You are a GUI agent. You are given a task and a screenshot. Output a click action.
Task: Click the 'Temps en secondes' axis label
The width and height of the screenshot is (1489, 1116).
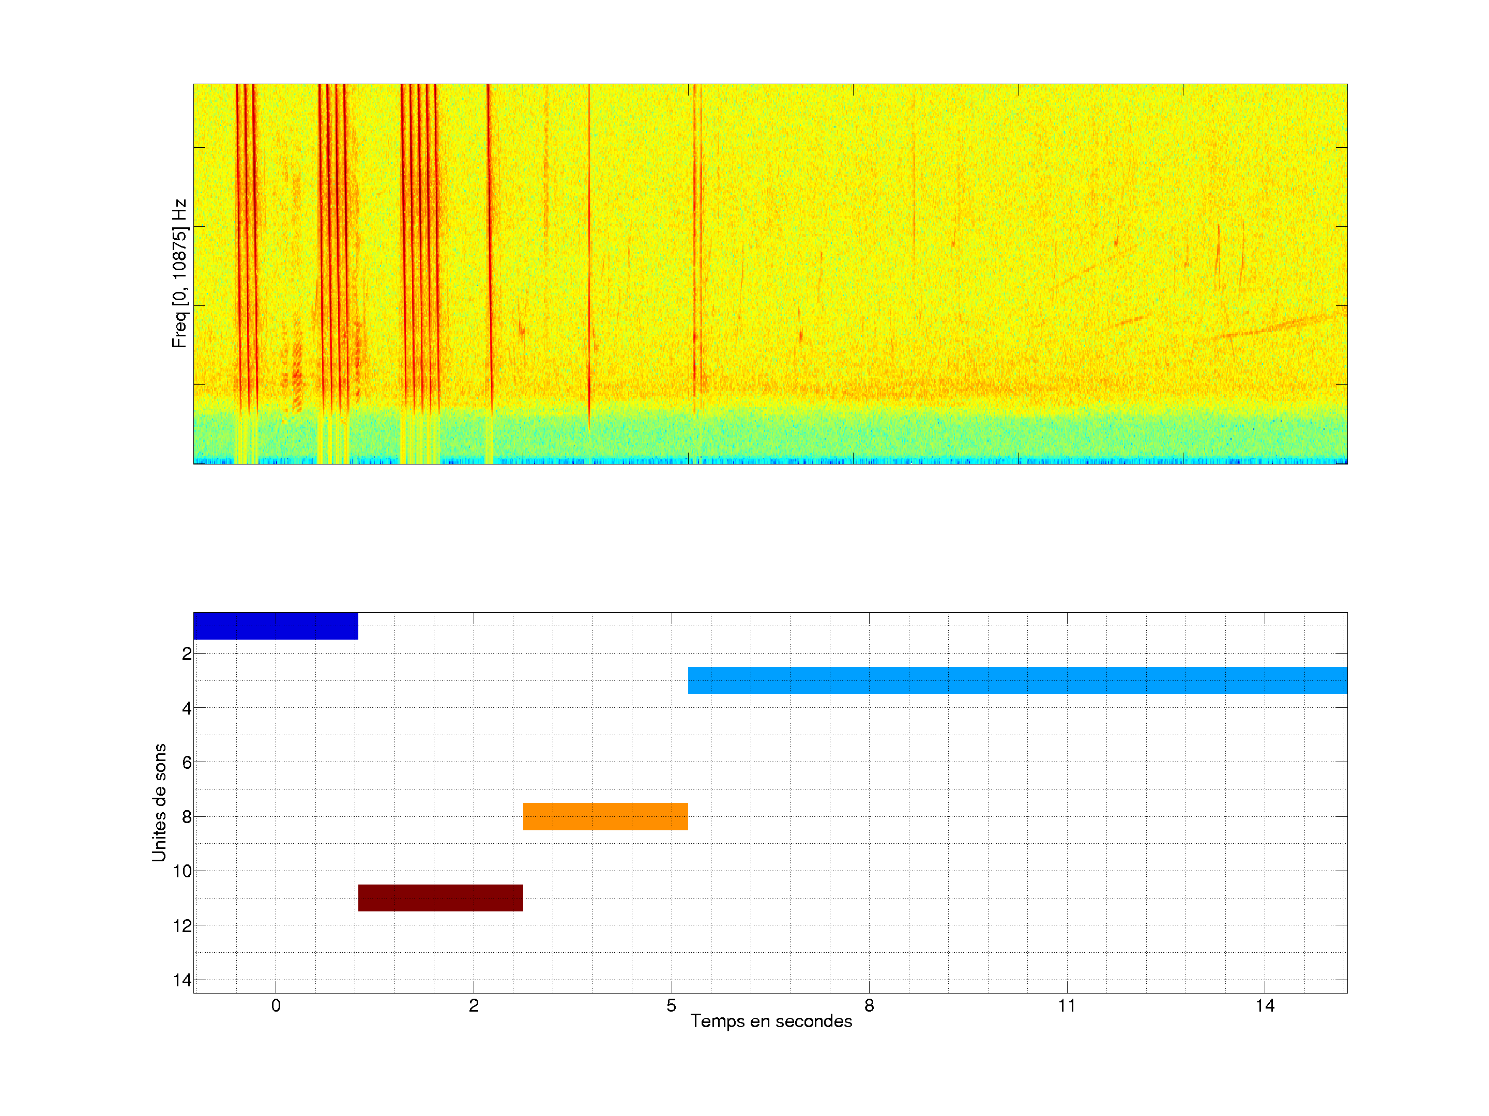point(771,1021)
